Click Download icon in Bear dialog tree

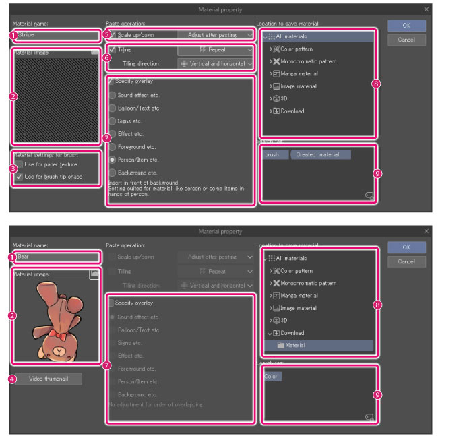point(276,333)
